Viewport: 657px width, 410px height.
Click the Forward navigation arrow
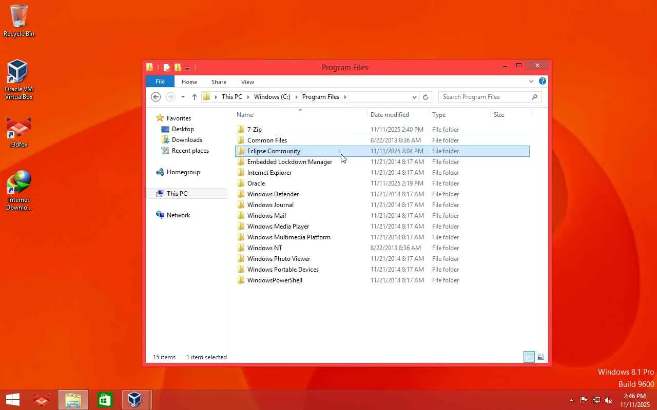[x=170, y=97]
